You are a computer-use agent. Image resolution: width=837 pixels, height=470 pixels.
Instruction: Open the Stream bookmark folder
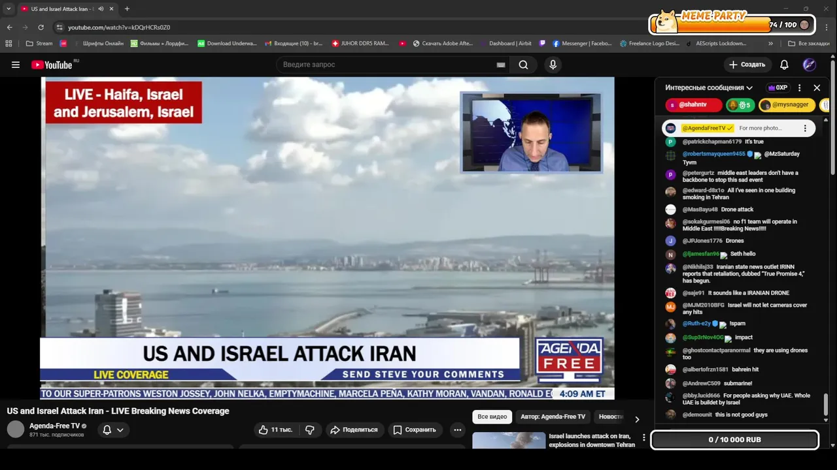(x=39, y=44)
